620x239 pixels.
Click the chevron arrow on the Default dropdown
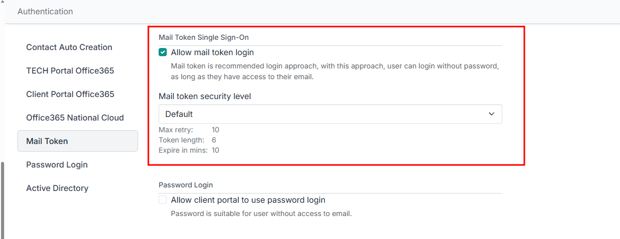click(x=492, y=114)
